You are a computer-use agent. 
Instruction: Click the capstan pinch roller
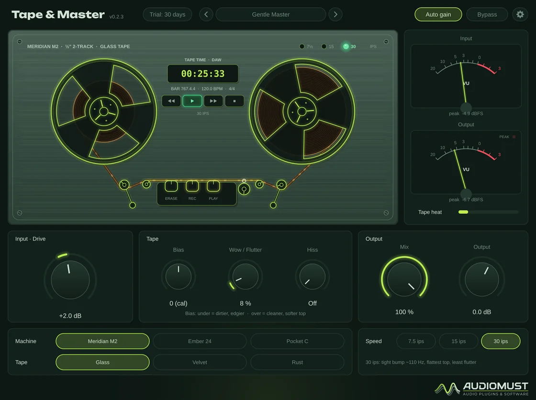[244, 189]
